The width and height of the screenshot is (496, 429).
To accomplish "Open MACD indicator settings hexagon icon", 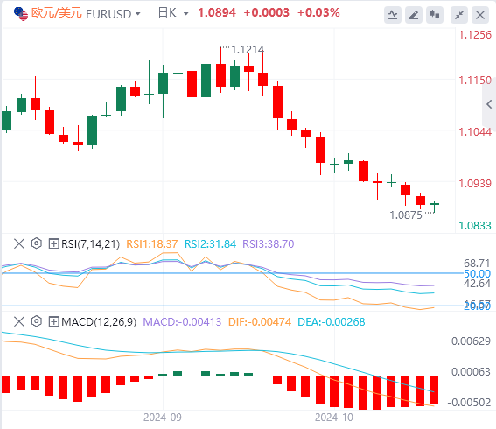I will tap(37, 321).
